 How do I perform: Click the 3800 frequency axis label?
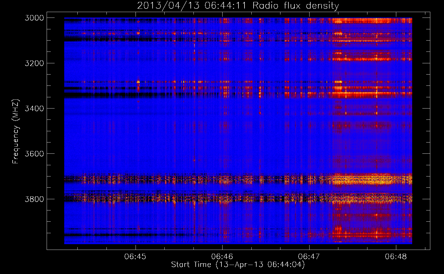point(34,199)
